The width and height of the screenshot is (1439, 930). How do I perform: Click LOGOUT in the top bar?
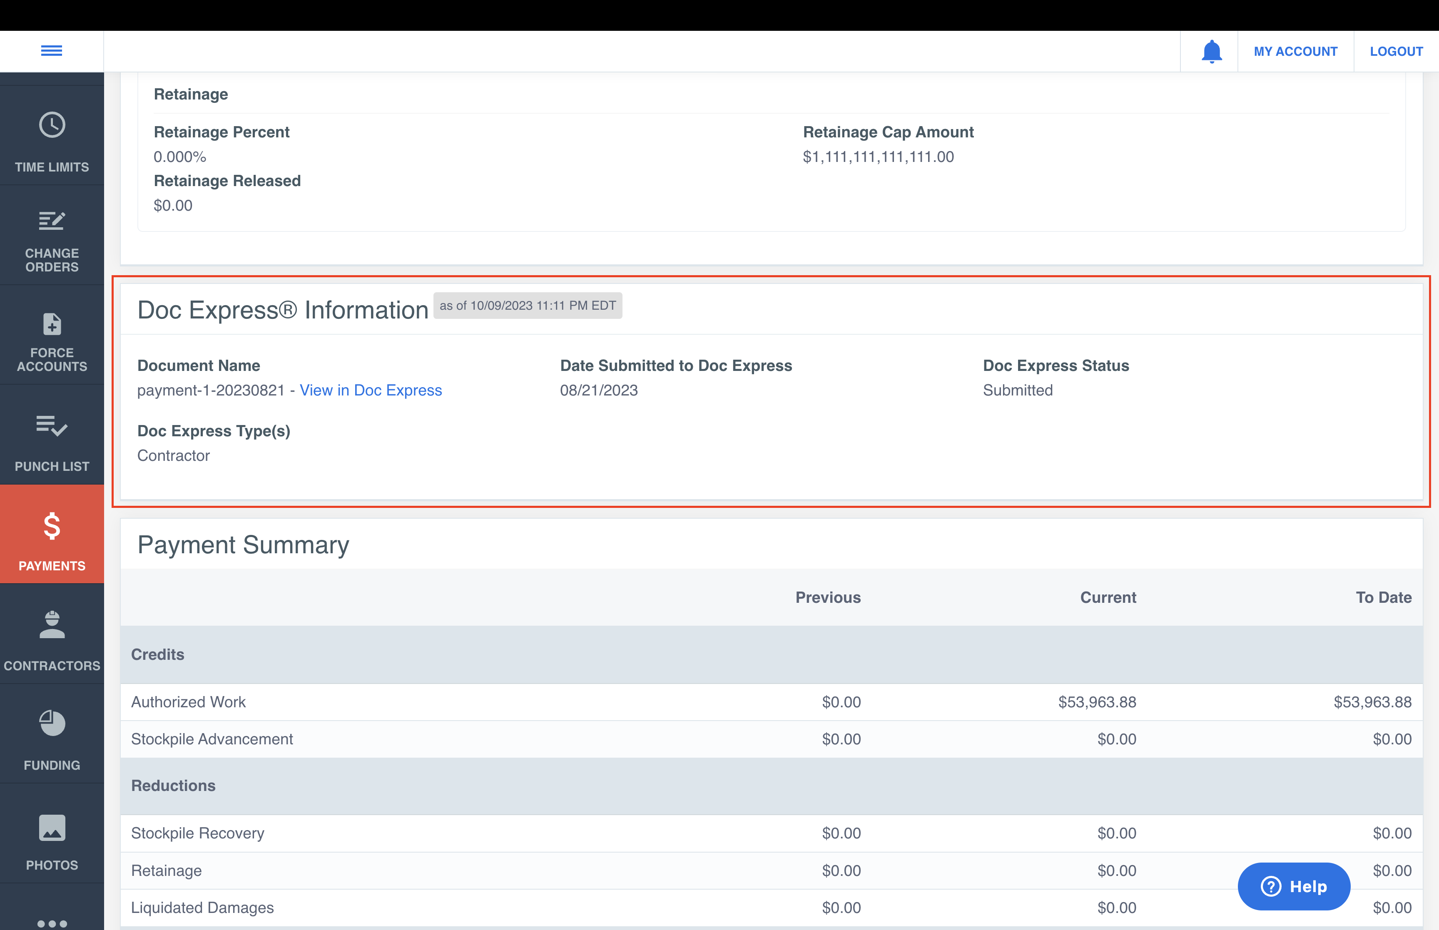pyautogui.click(x=1396, y=51)
